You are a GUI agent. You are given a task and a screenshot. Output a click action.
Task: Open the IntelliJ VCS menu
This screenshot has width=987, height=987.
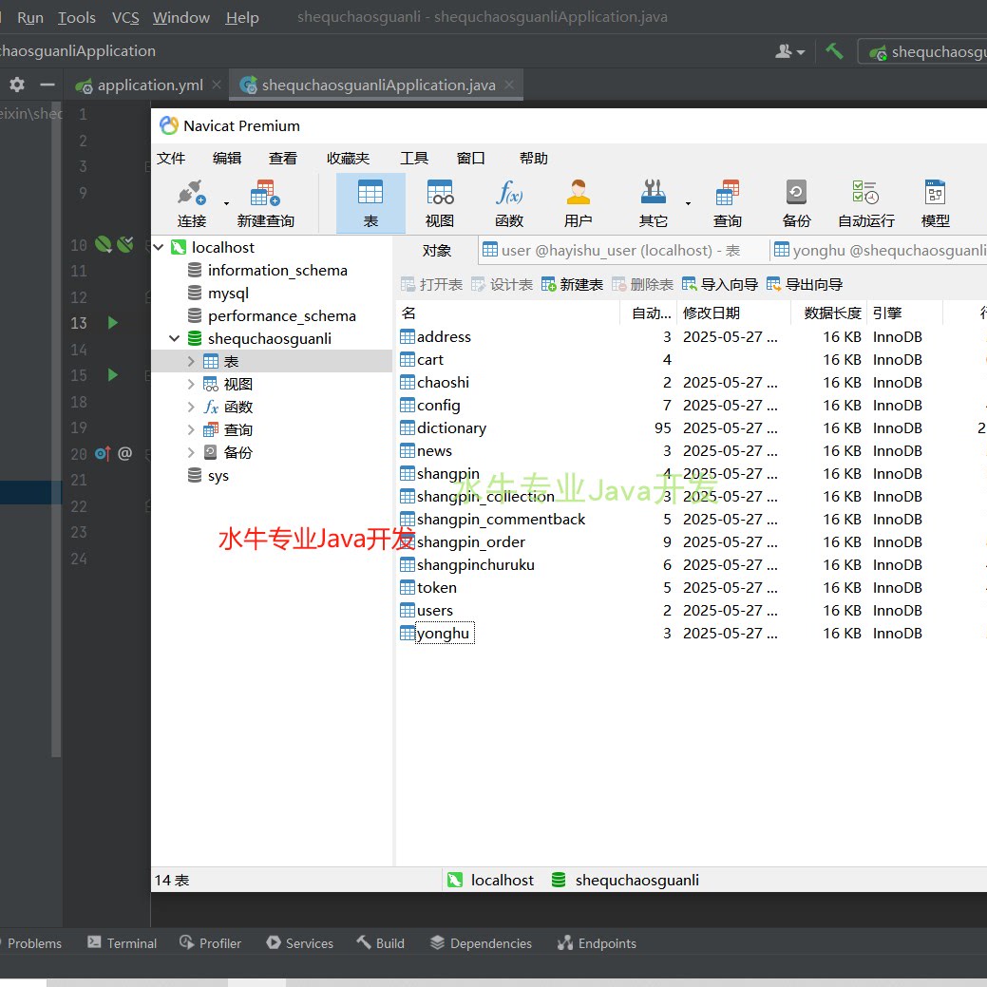125,18
